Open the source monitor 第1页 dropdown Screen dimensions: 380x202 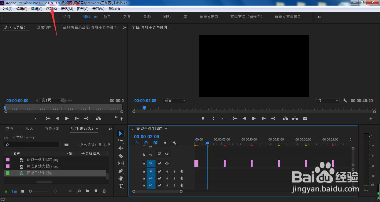[52, 100]
